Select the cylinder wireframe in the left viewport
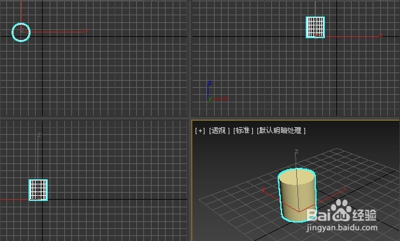Viewport: 400px width, 241px height. 38,189
